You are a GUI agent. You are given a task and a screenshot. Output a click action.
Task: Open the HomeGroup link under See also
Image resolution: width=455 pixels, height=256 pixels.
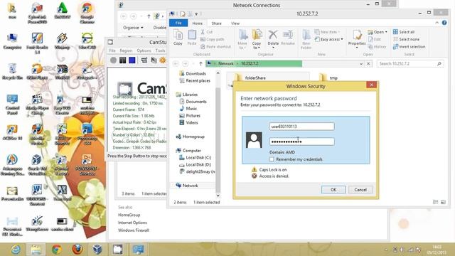click(129, 215)
